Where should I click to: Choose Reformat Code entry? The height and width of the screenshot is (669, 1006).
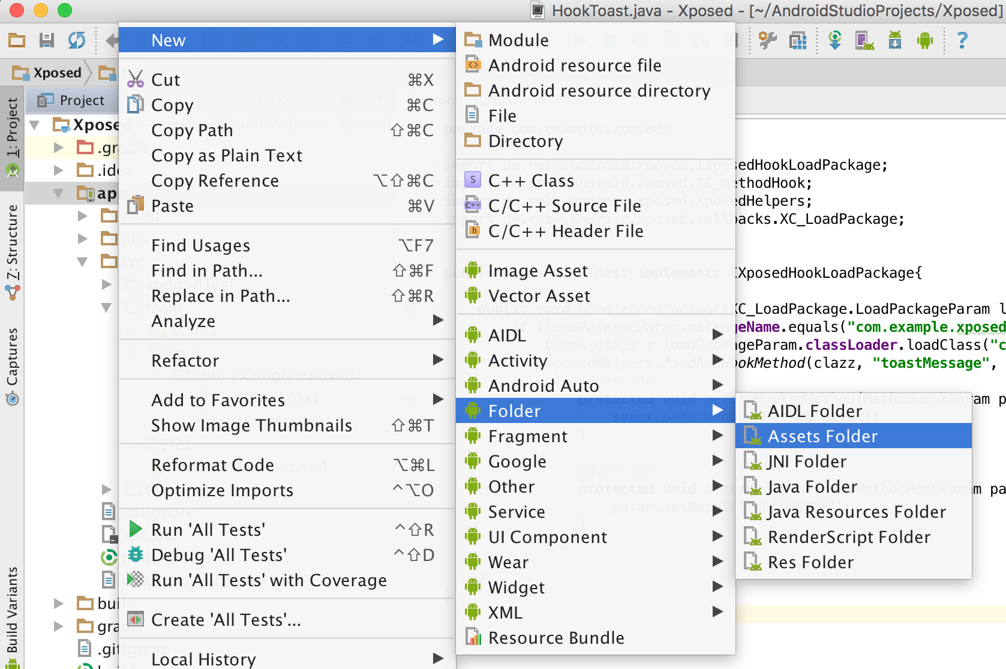[287, 465]
